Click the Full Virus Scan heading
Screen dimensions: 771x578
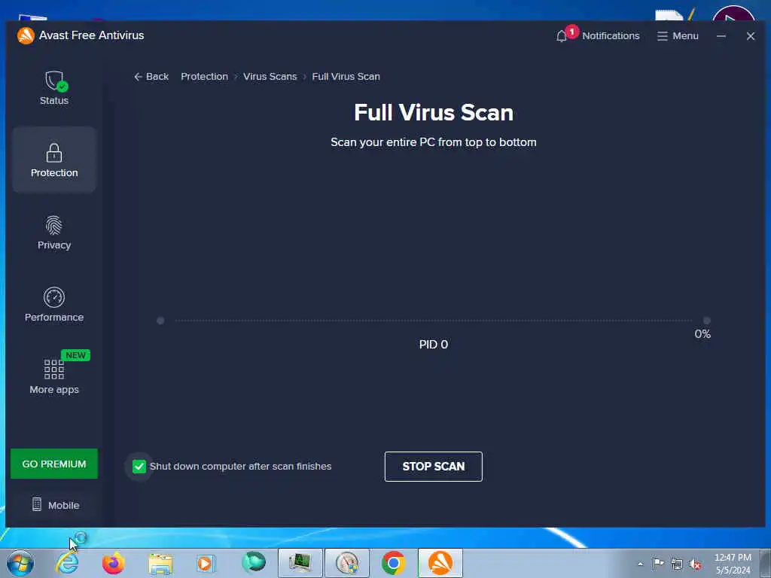pyautogui.click(x=433, y=113)
